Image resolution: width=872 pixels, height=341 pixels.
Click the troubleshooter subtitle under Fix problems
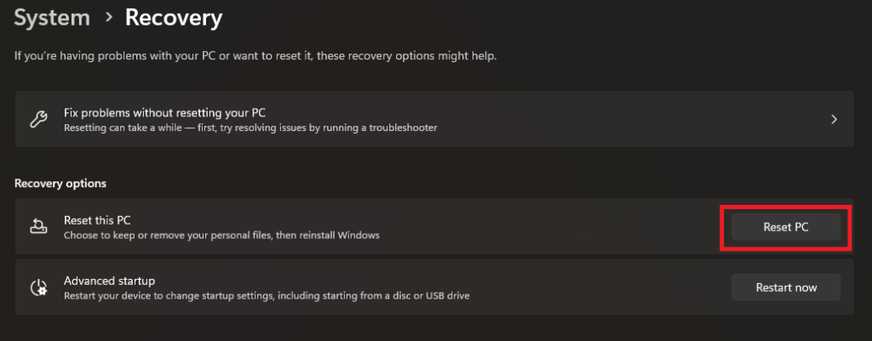(x=250, y=128)
